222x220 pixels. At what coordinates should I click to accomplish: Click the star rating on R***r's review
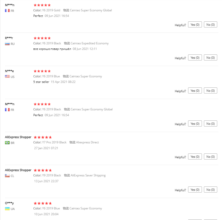[42, 38]
